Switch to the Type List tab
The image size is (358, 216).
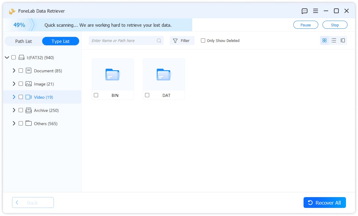click(60, 41)
